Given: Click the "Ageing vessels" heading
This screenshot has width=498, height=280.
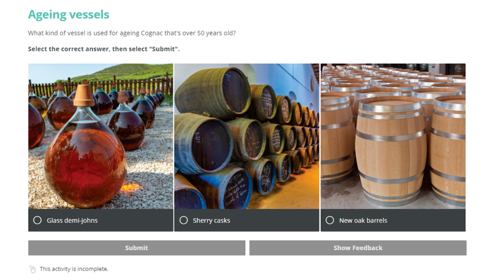Looking at the screenshot, I should point(69,15).
